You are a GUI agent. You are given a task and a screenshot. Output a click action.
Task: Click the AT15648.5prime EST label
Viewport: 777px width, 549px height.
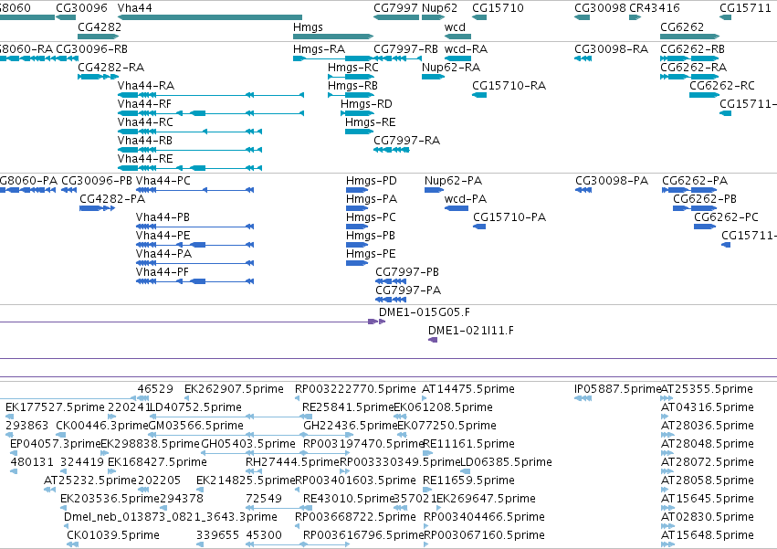(x=707, y=535)
